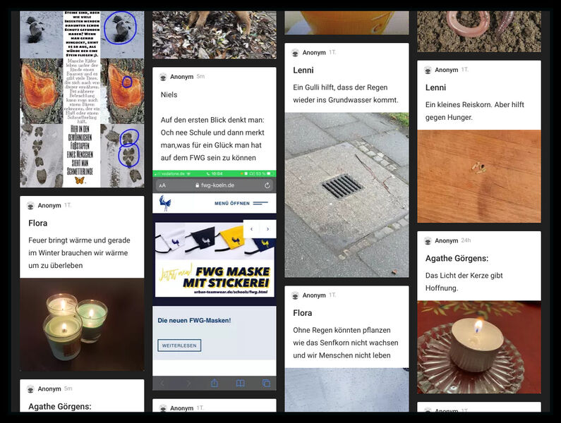Viewport: 561px width, 423px height.
Task: Tap the AA text size icon
Action: (x=162, y=185)
